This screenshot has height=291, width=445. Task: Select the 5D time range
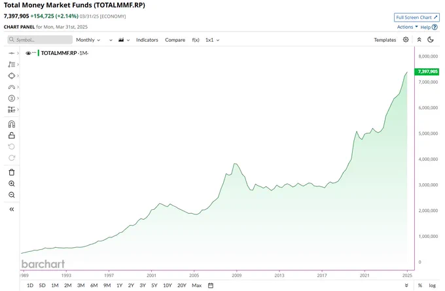[x=43, y=285]
